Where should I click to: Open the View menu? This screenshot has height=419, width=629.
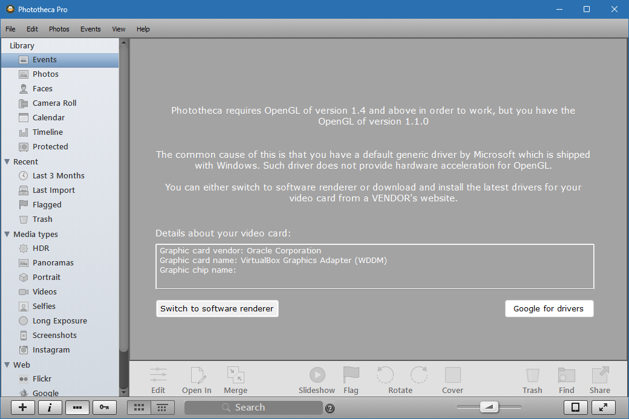click(119, 29)
